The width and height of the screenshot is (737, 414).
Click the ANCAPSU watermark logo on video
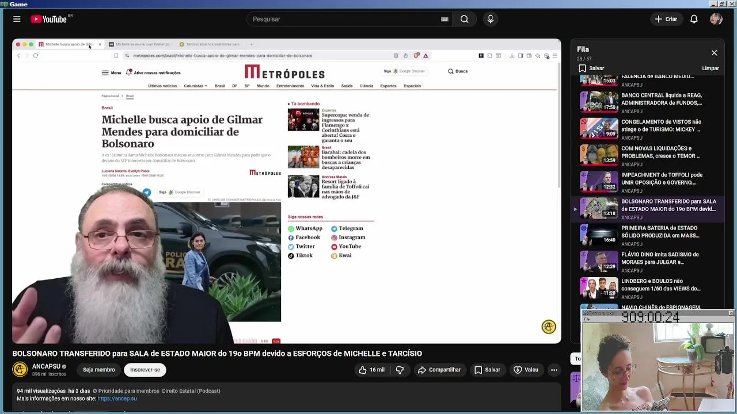click(x=549, y=327)
